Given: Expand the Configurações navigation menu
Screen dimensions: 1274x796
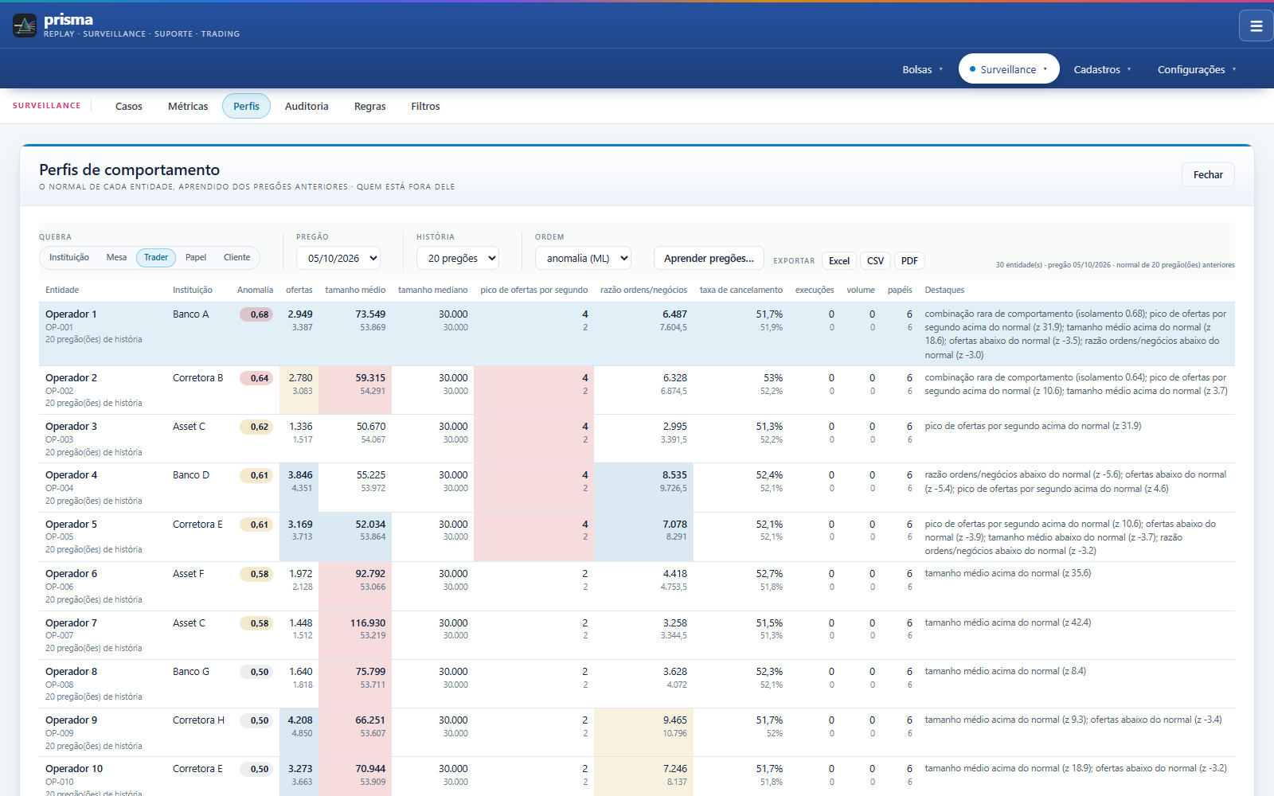Looking at the screenshot, I should pos(1197,69).
